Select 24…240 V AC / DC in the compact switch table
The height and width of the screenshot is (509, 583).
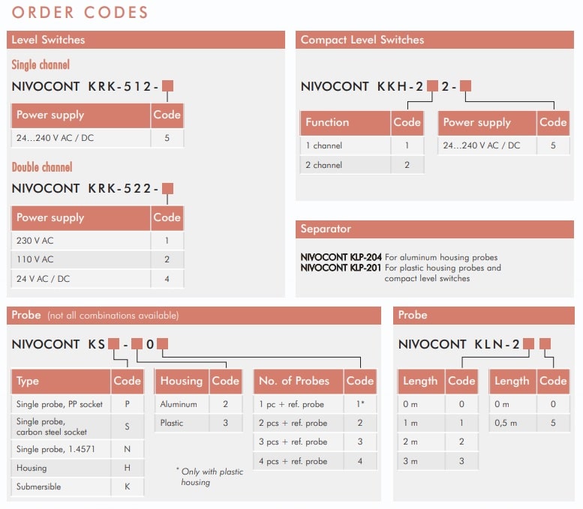pos(503,145)
